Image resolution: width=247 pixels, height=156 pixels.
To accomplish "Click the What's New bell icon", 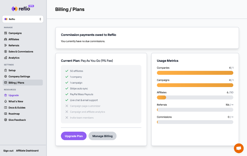I will (x=6, y=101).
